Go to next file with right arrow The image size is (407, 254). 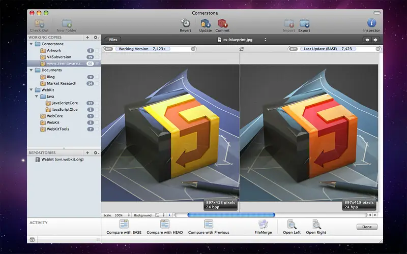tap(375, 40)
